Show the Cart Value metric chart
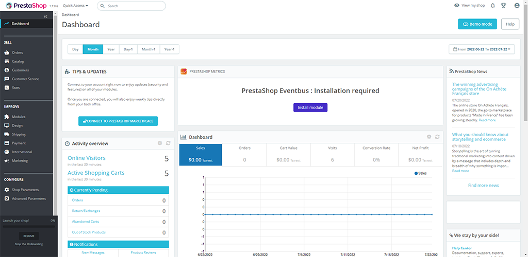The width and height of the screenshot is (528, 257). pyautogui.click(x=288, y=155)
